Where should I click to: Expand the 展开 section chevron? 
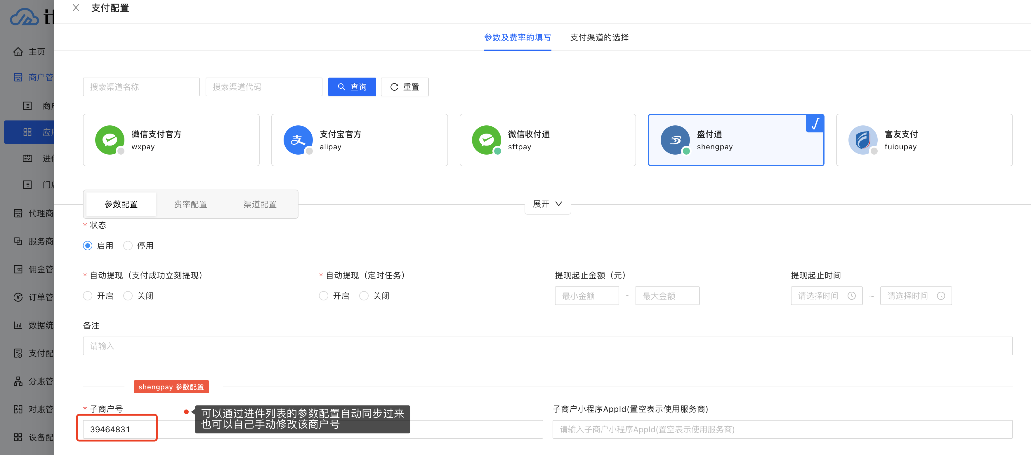[x=558, y=204]
